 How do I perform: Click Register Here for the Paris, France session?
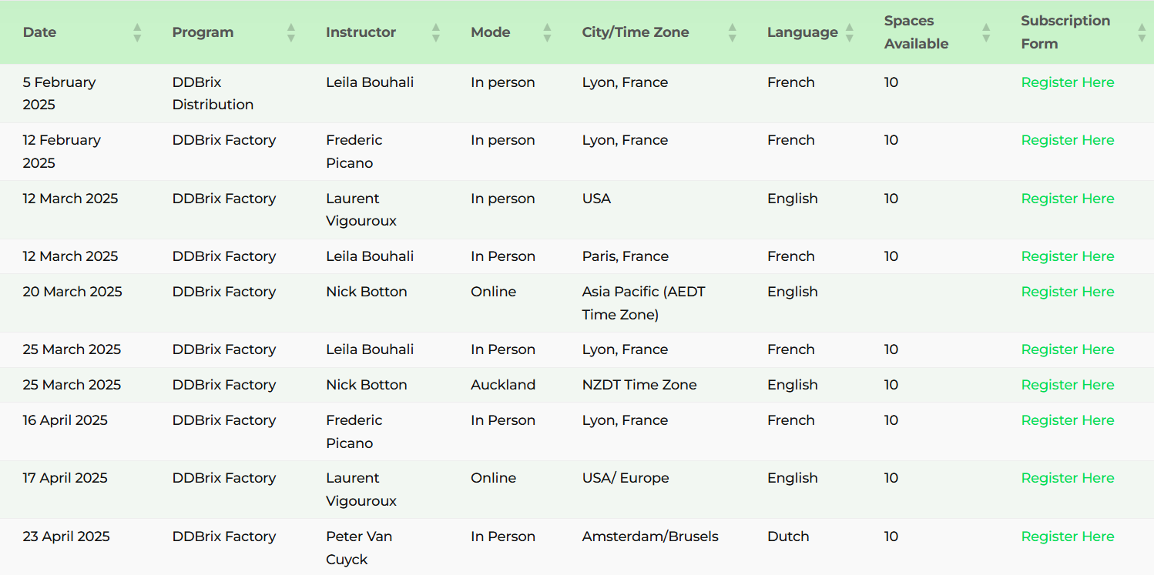[1067, 256]
